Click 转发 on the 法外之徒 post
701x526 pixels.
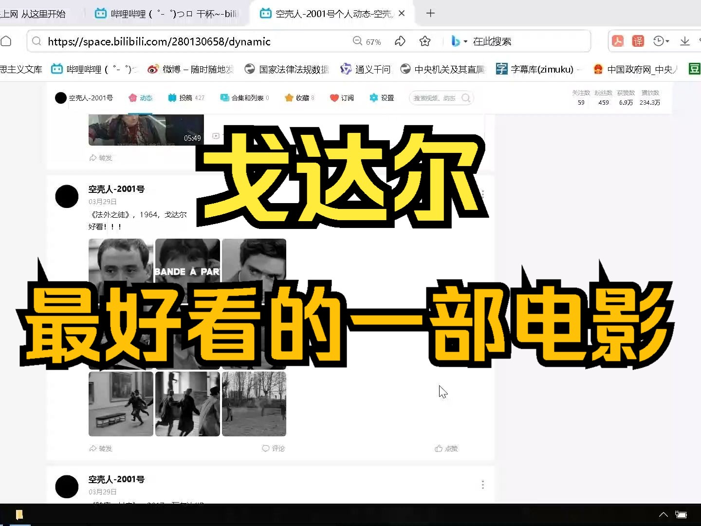tap(101, 449)
